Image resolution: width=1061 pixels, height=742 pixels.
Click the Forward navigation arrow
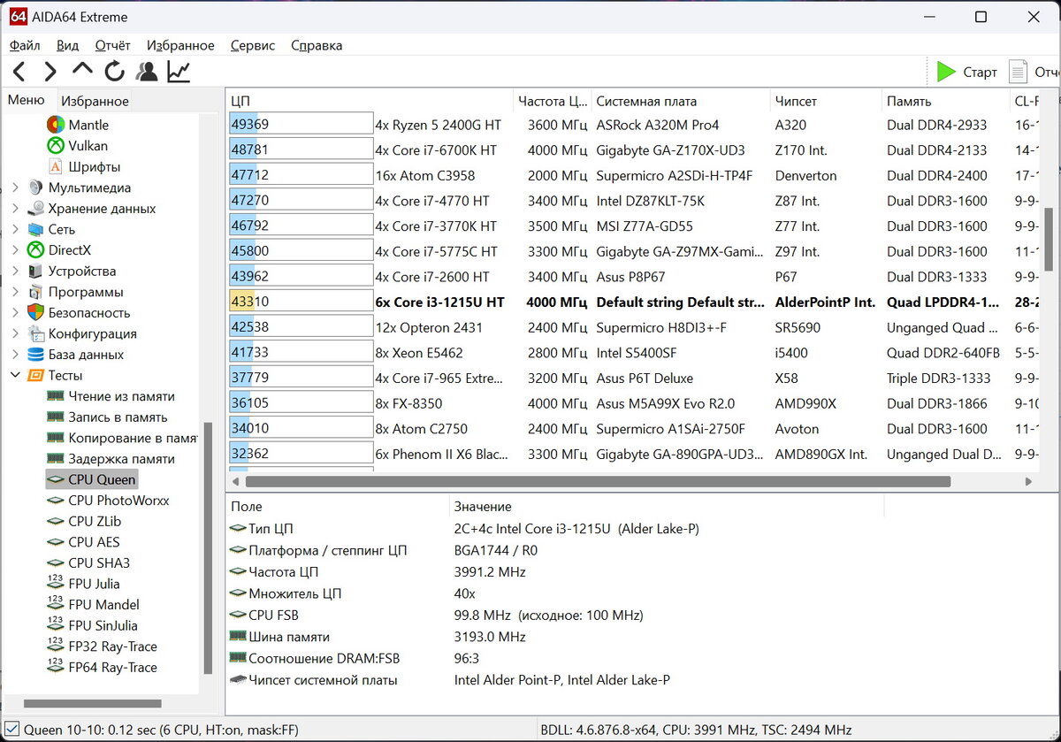(x=50, y=72)
